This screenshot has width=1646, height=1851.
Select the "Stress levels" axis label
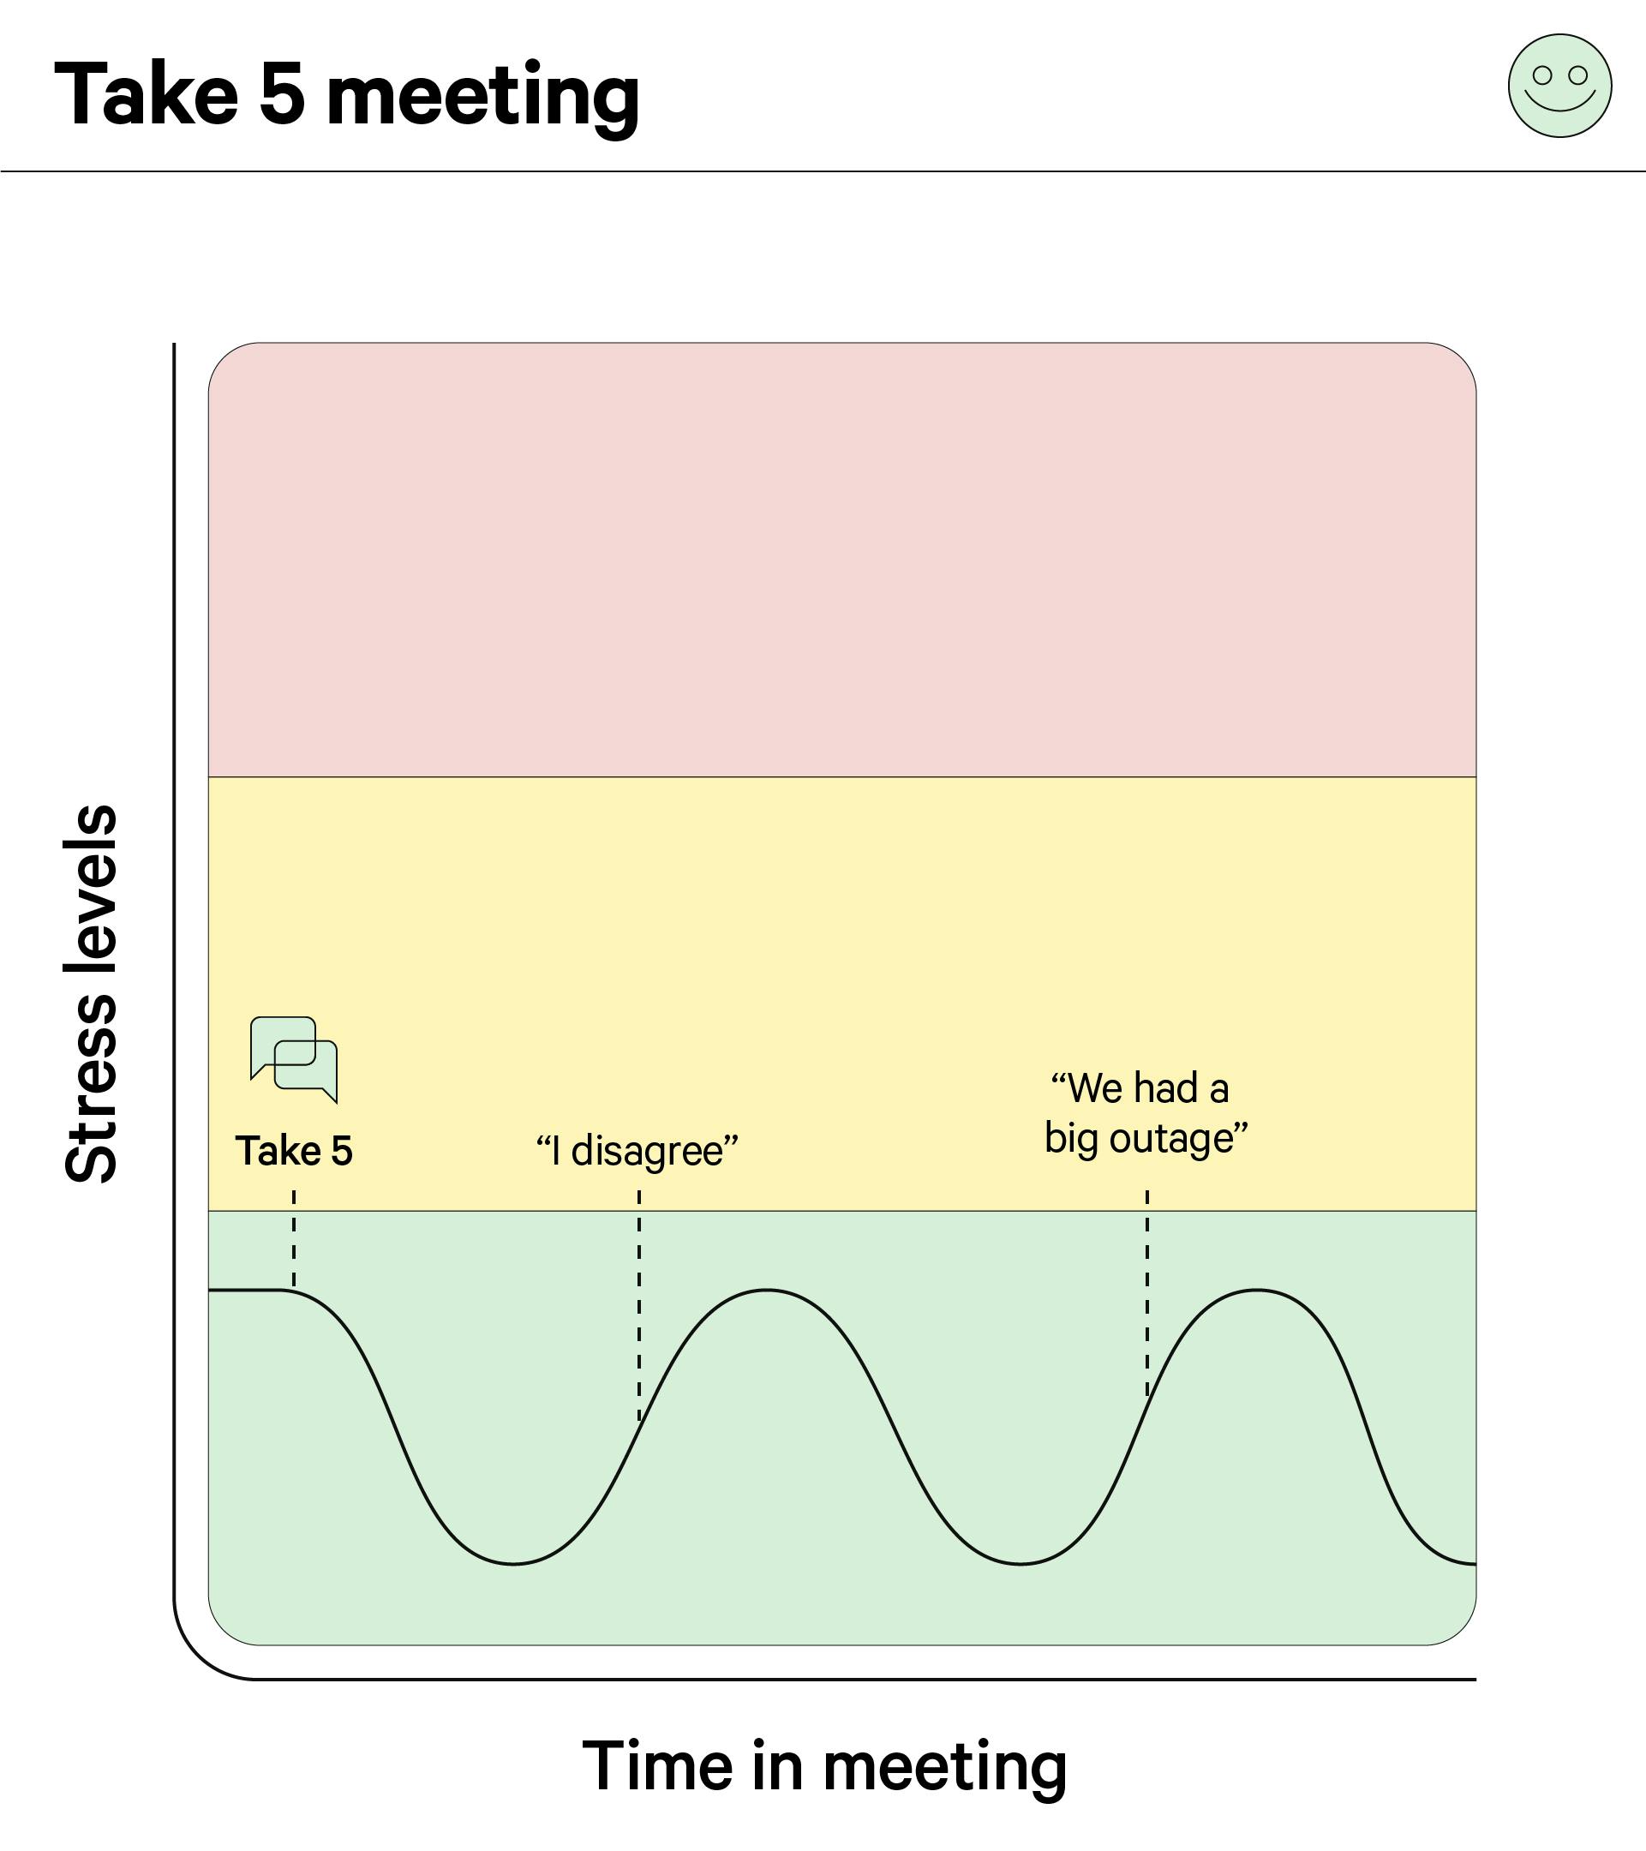click(91, 993)
